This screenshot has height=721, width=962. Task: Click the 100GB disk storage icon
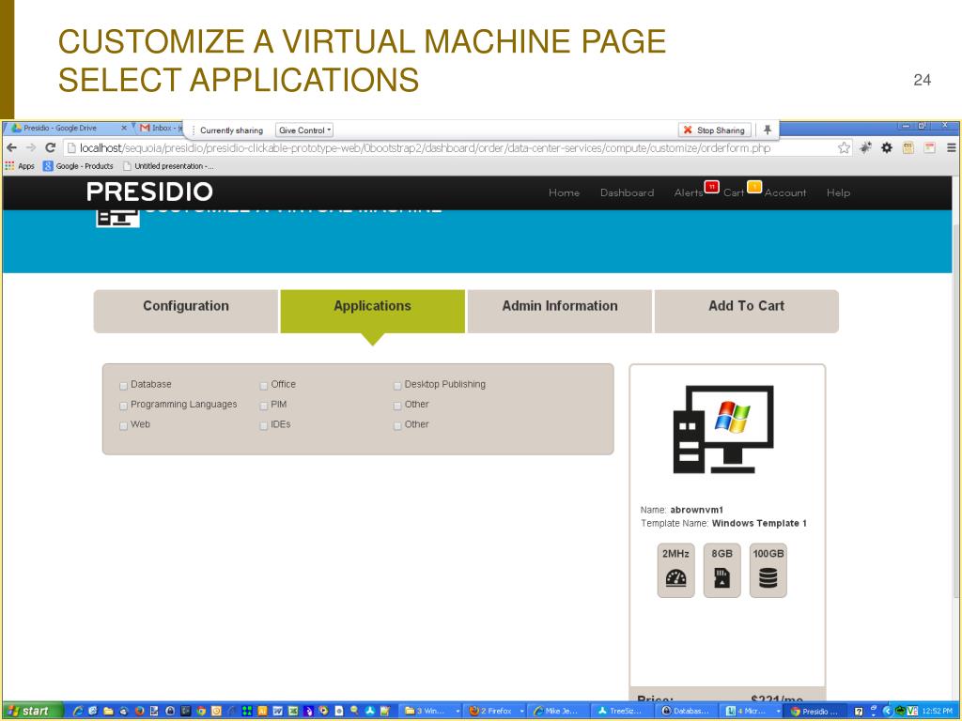(x=768, y=577)
